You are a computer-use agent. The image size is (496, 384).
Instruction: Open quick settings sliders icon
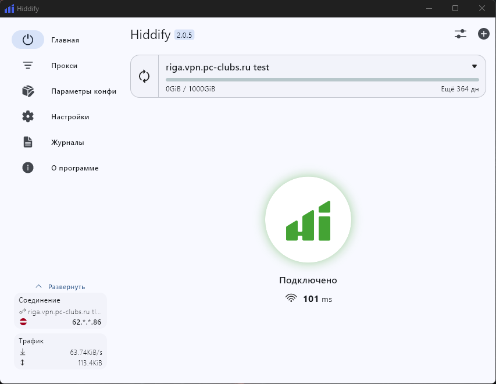pos(461,34)
